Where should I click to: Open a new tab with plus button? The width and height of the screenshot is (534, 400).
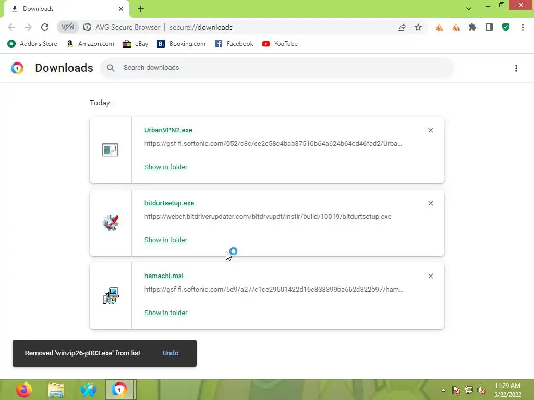coord(141,9)
